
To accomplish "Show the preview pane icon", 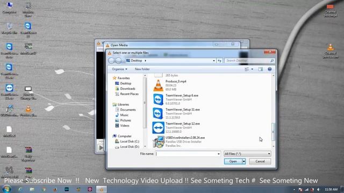I will click(x=260, y=69).
